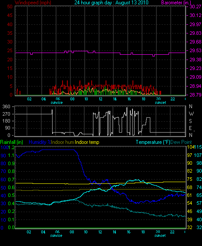Screen dimensions: 202x246
Task: Select the Dew Point legend label
Action: [181, 142]
